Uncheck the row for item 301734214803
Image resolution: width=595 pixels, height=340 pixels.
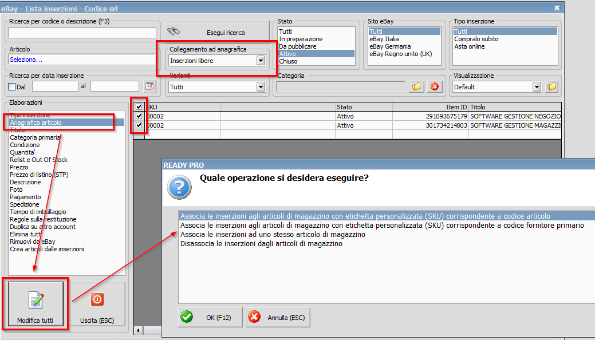pos(139,125)
